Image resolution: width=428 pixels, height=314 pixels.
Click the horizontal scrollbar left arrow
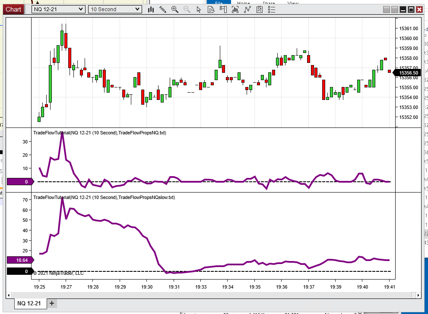(x=9, y=295)
